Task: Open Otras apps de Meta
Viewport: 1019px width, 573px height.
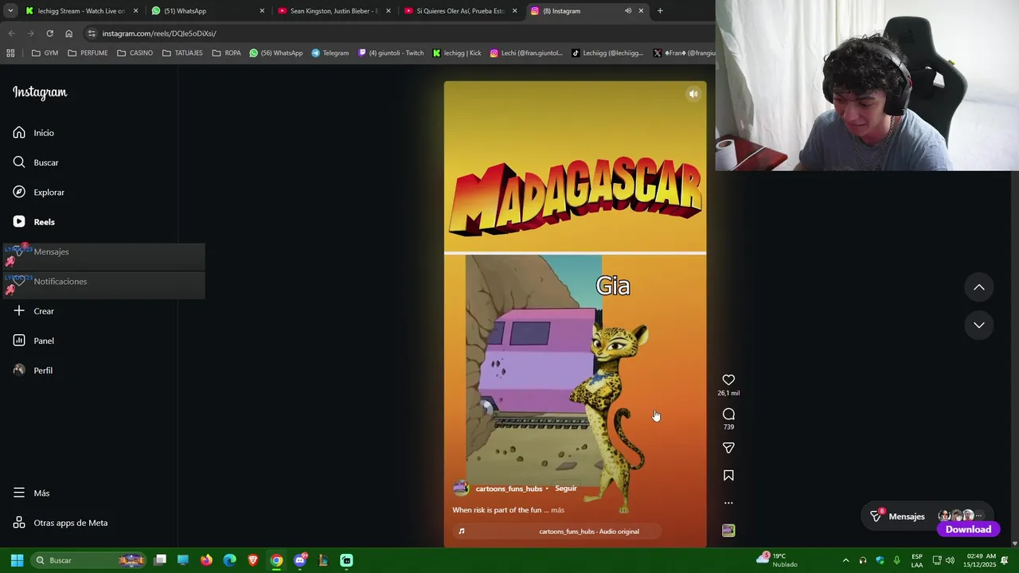Action: click(61, 523)
